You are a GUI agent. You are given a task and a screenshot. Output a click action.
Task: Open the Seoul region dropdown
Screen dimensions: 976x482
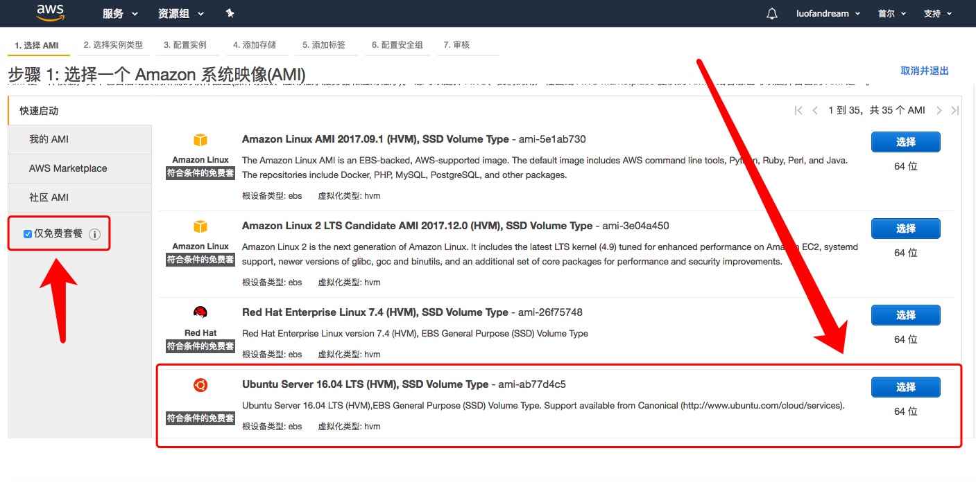(891, 14)
